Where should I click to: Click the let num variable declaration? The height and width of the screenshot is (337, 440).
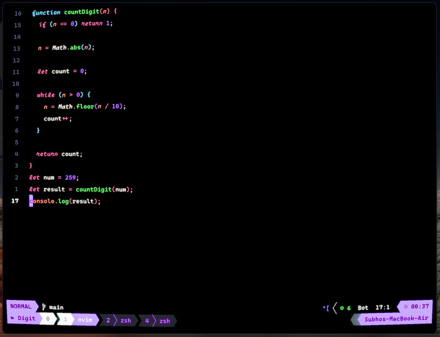click(54, 178)
